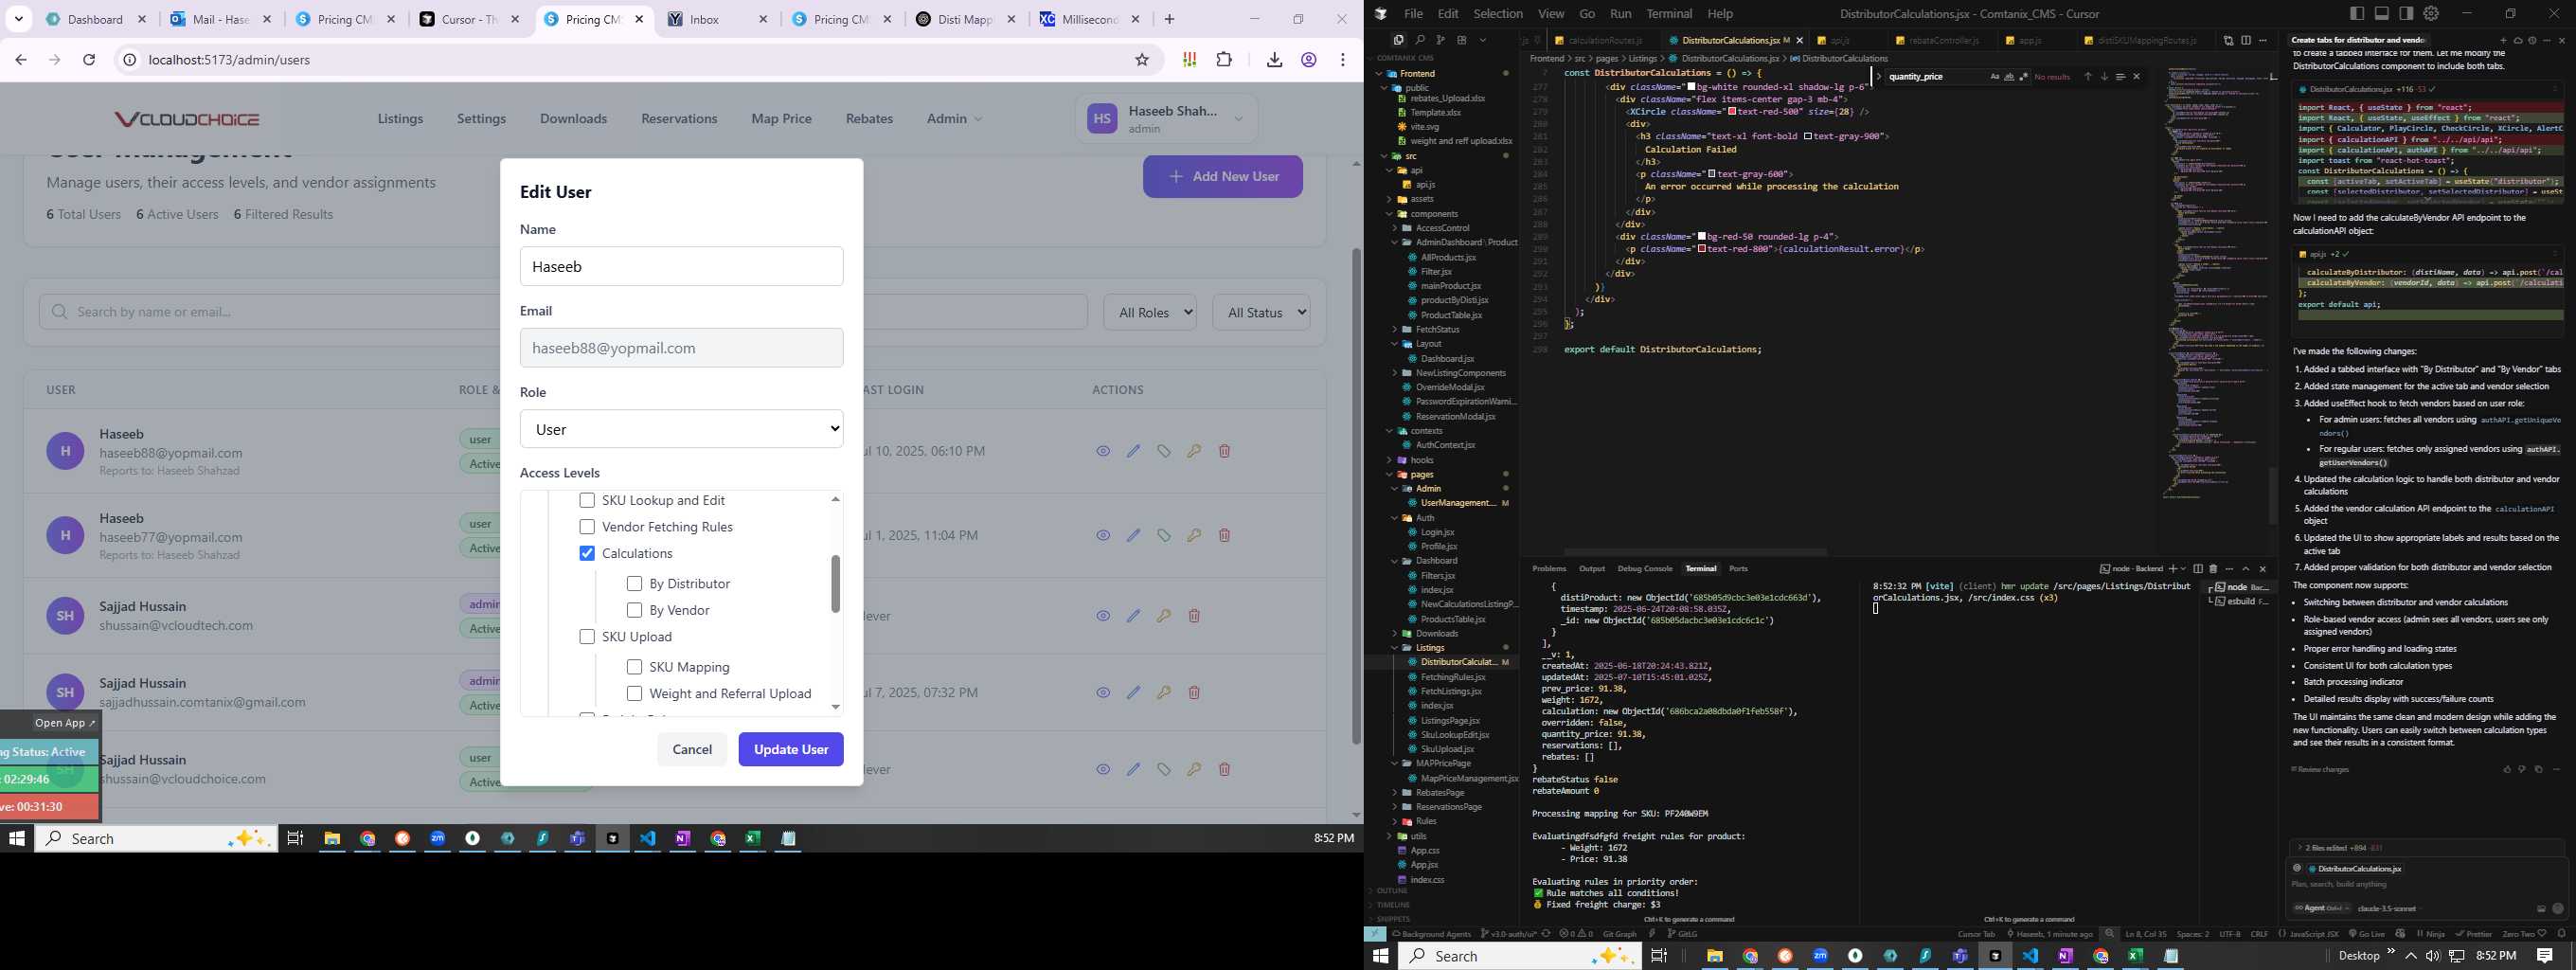The height and width of the screenshot is (970, 2576).
Task: Split the Cursor editor to the right
Action: [x=2246, y=40]
